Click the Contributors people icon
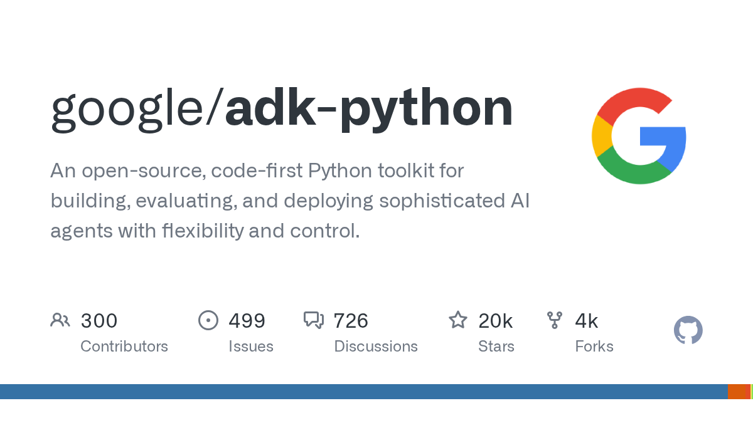This screenshot has width=753, height=423. coord(60,320)
